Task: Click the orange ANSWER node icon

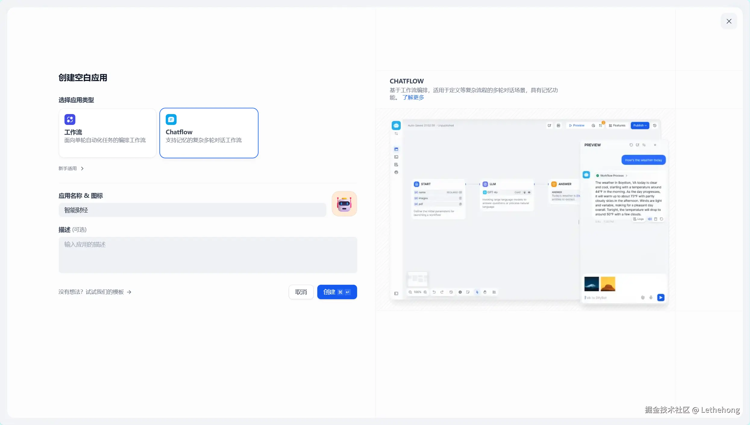Action: 554,184
